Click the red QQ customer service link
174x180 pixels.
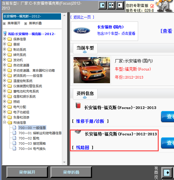(152, 6)
